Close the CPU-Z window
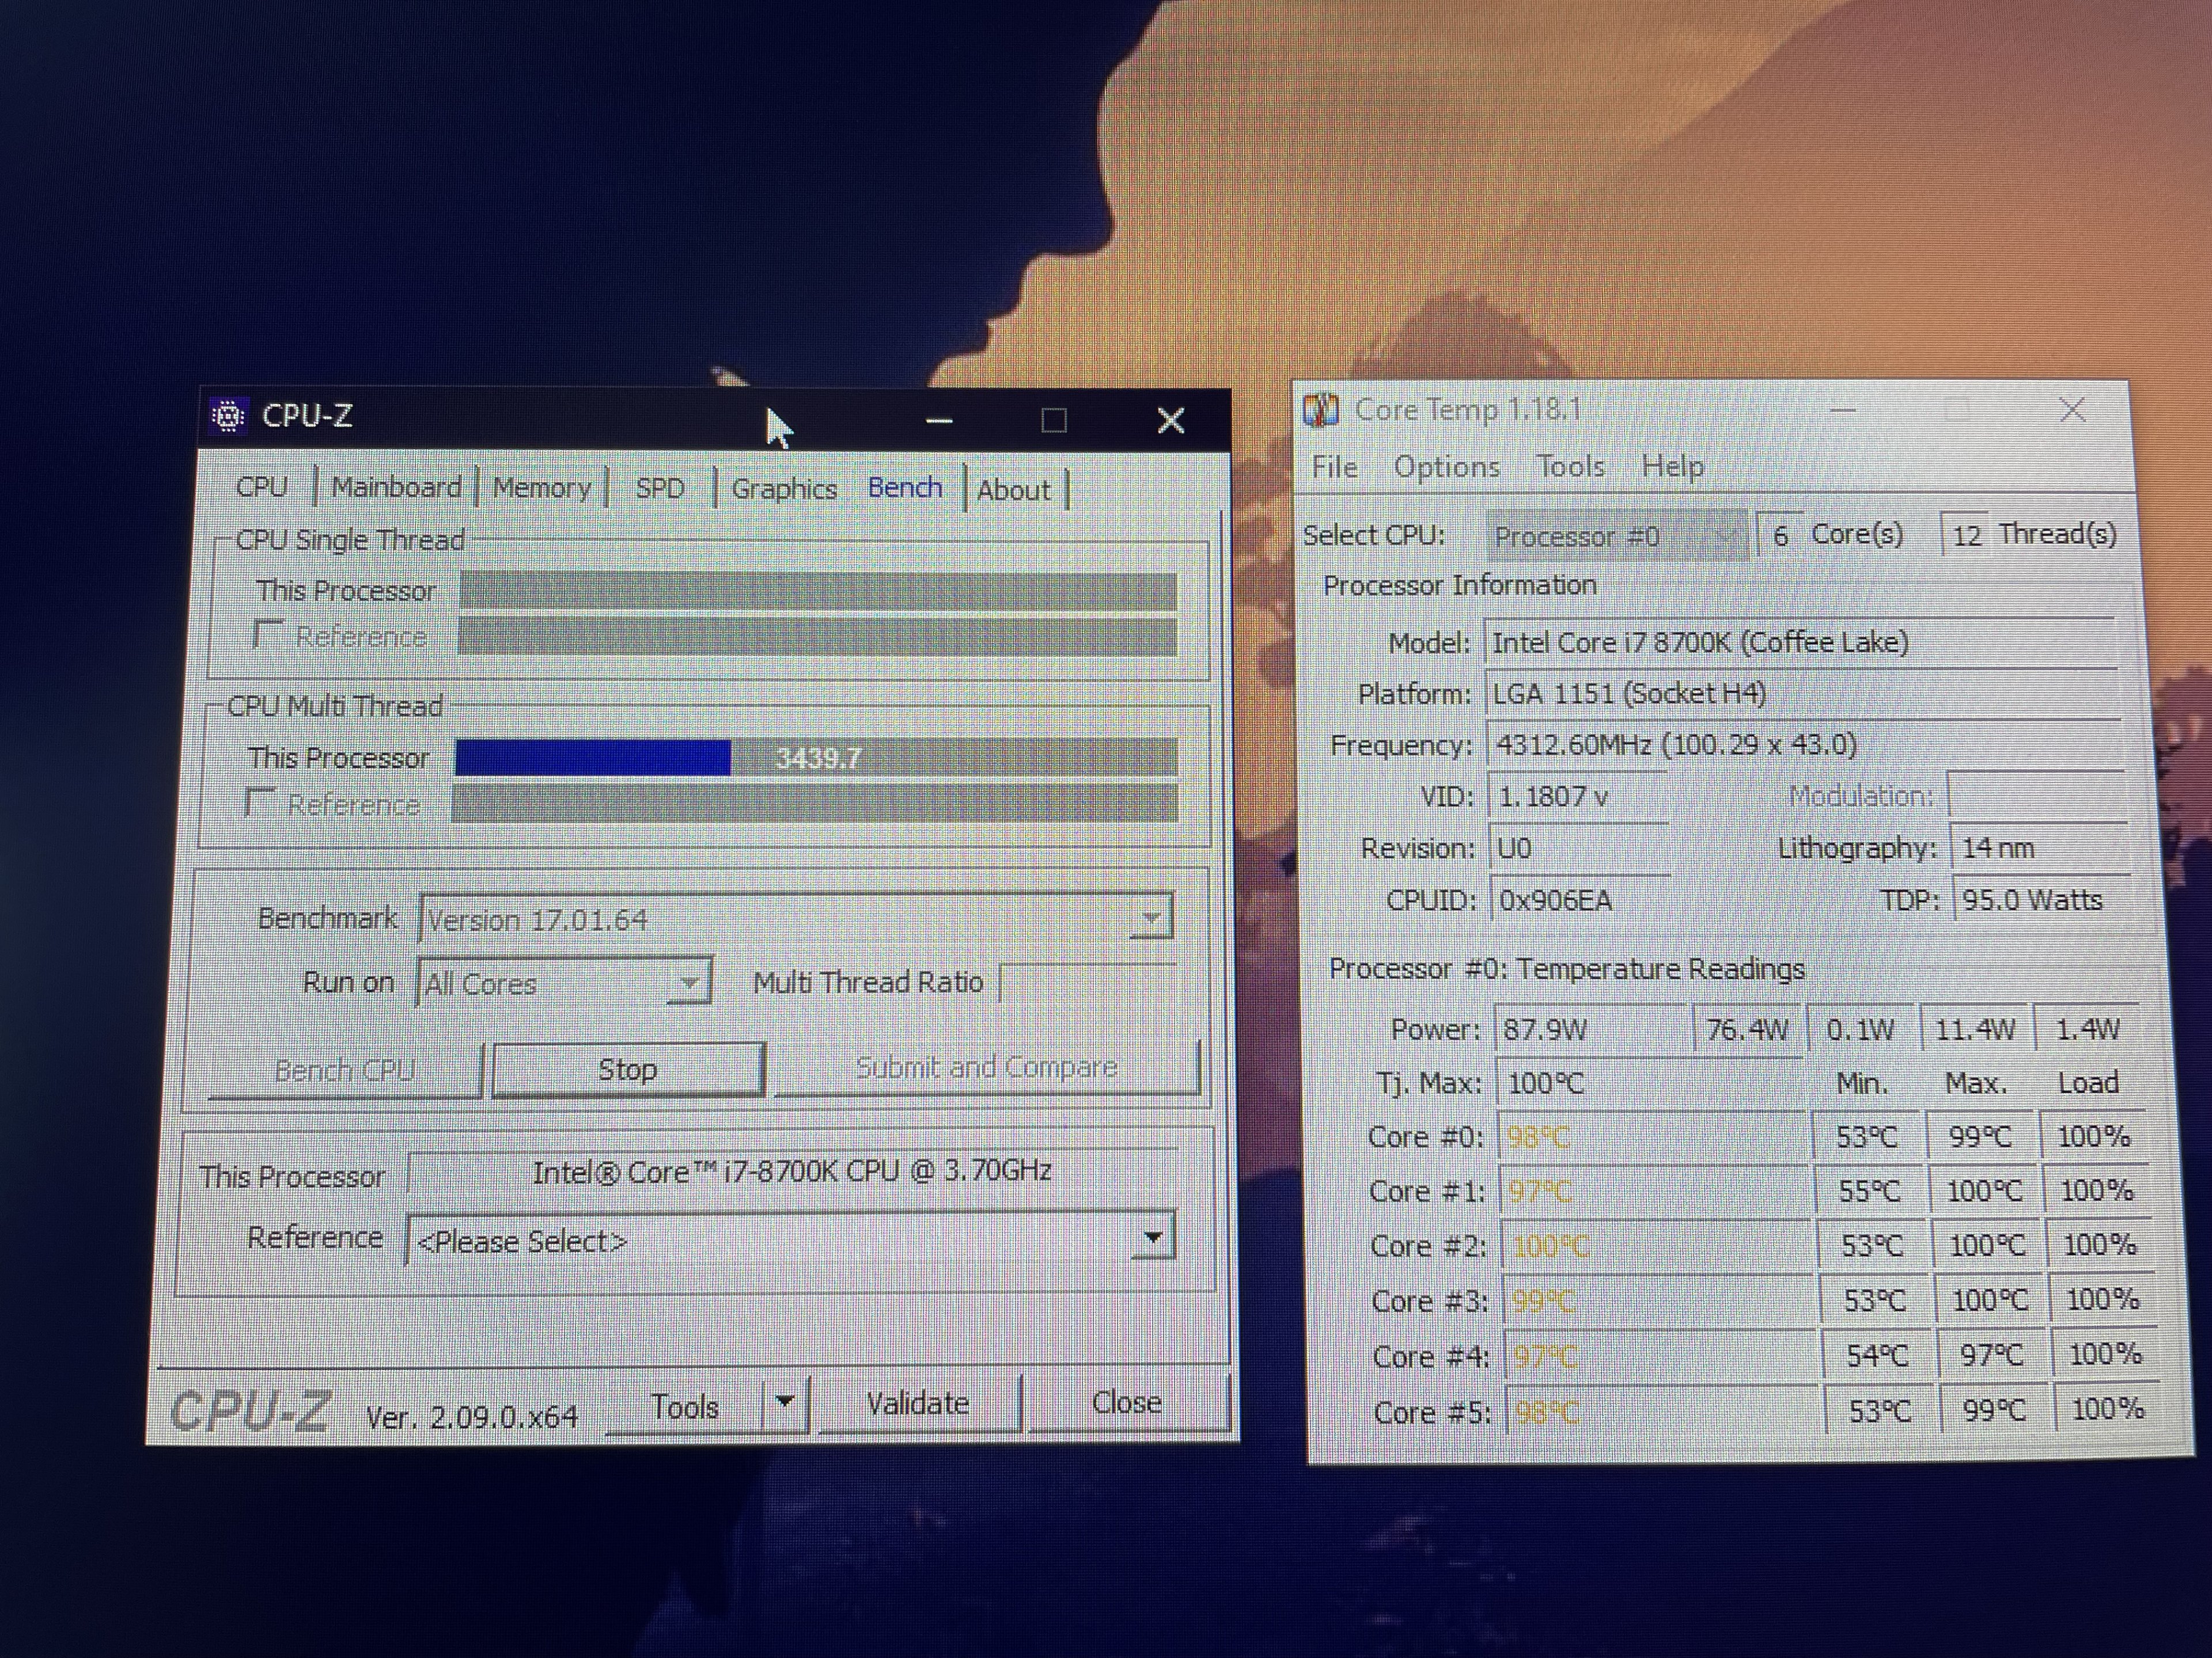This screenshot has height=1658, width=2212. click(1170, 421)
